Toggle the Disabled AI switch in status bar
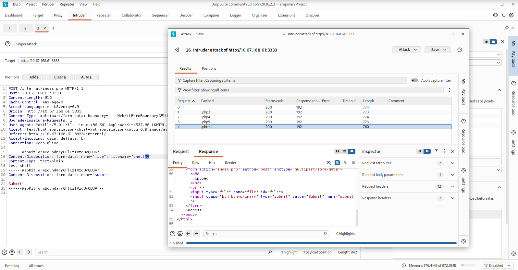 coord(493,265)
